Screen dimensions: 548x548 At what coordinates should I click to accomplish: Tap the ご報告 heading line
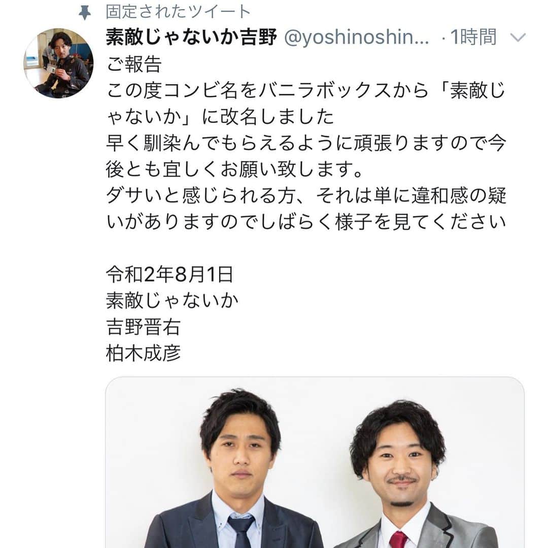134,64
